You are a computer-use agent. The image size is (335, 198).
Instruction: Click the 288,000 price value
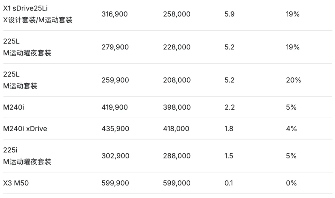pyautogui.click(x=177, y=156)
